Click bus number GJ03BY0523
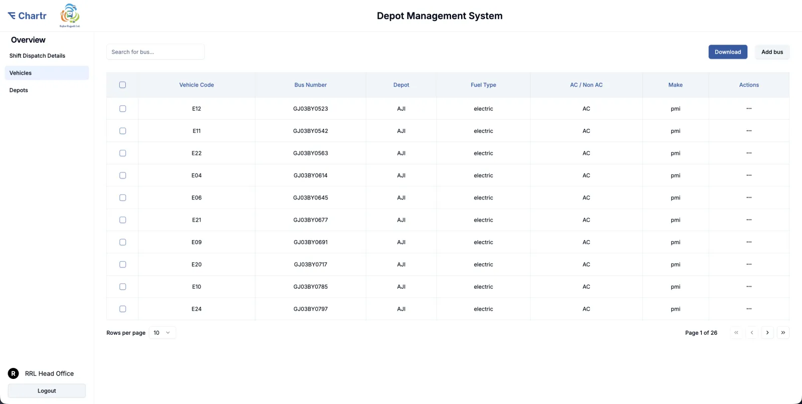802x404 pixels. (x=310, y=109)
